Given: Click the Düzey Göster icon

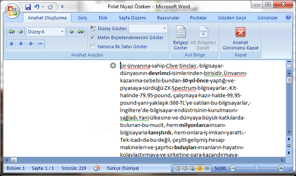Looking at the screenshot, I should click(92, 28).
